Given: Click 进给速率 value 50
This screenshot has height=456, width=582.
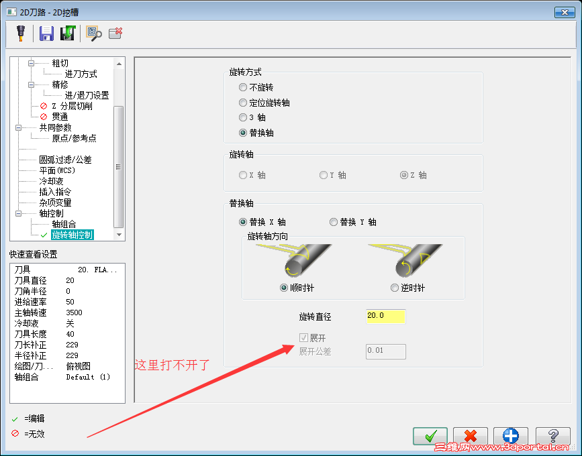Looking at the screenshot, I should click(x=70, y=302).
